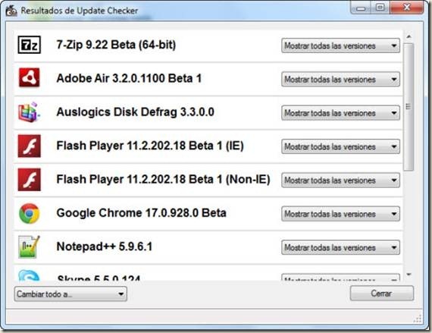Select the Google Chrome 17.0.928.0 Beta entry
The height and width of the screenshot is (333, 432).
208,214
